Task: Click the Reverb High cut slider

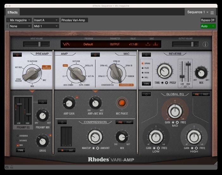Action: coord(188,72)
